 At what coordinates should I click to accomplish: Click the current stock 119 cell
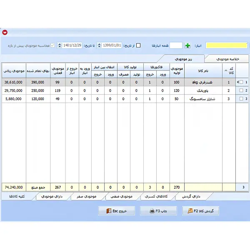(x=58, y=90)
